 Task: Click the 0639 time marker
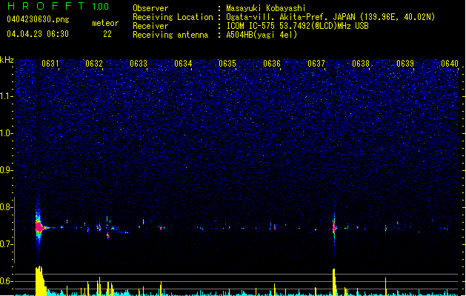coord(405,64)
